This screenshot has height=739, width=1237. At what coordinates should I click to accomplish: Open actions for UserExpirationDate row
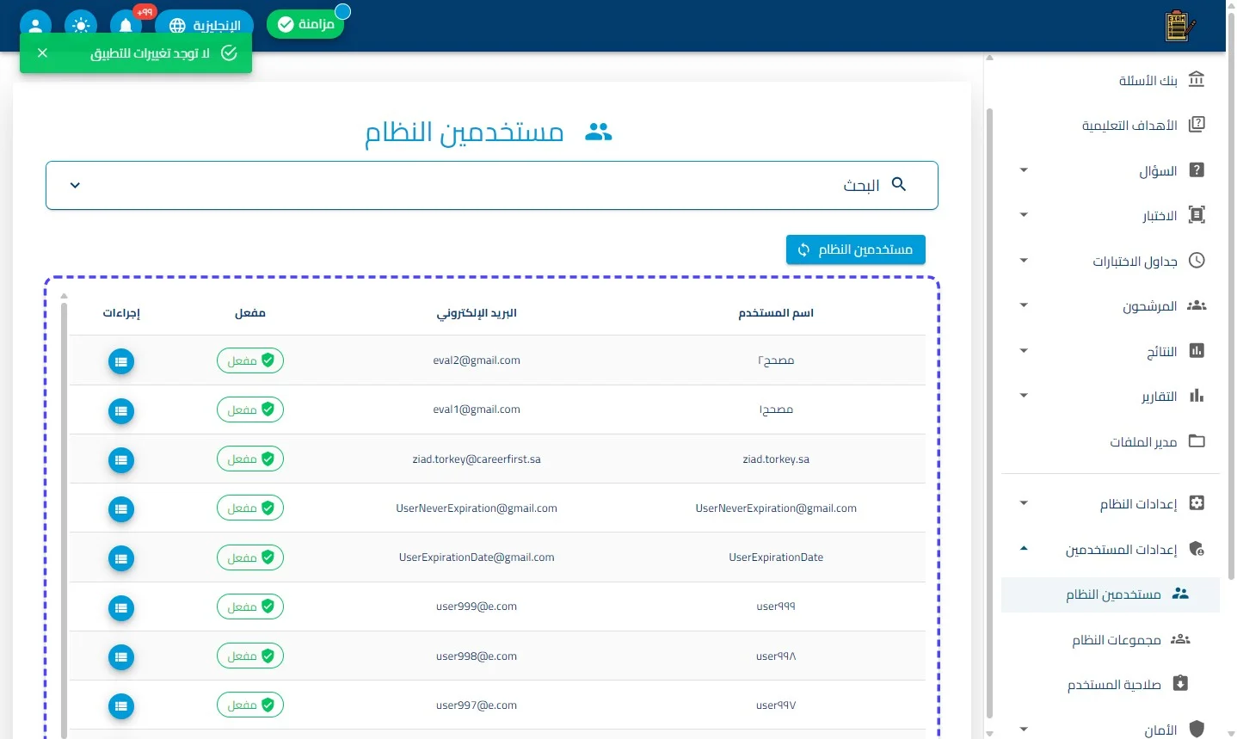point(121,559)
